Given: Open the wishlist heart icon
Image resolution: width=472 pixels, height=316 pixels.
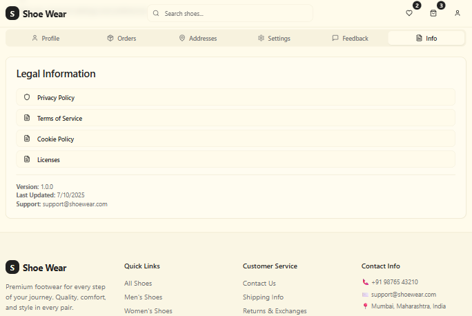Looking at the screenshot, I should (x=409, y=13).
